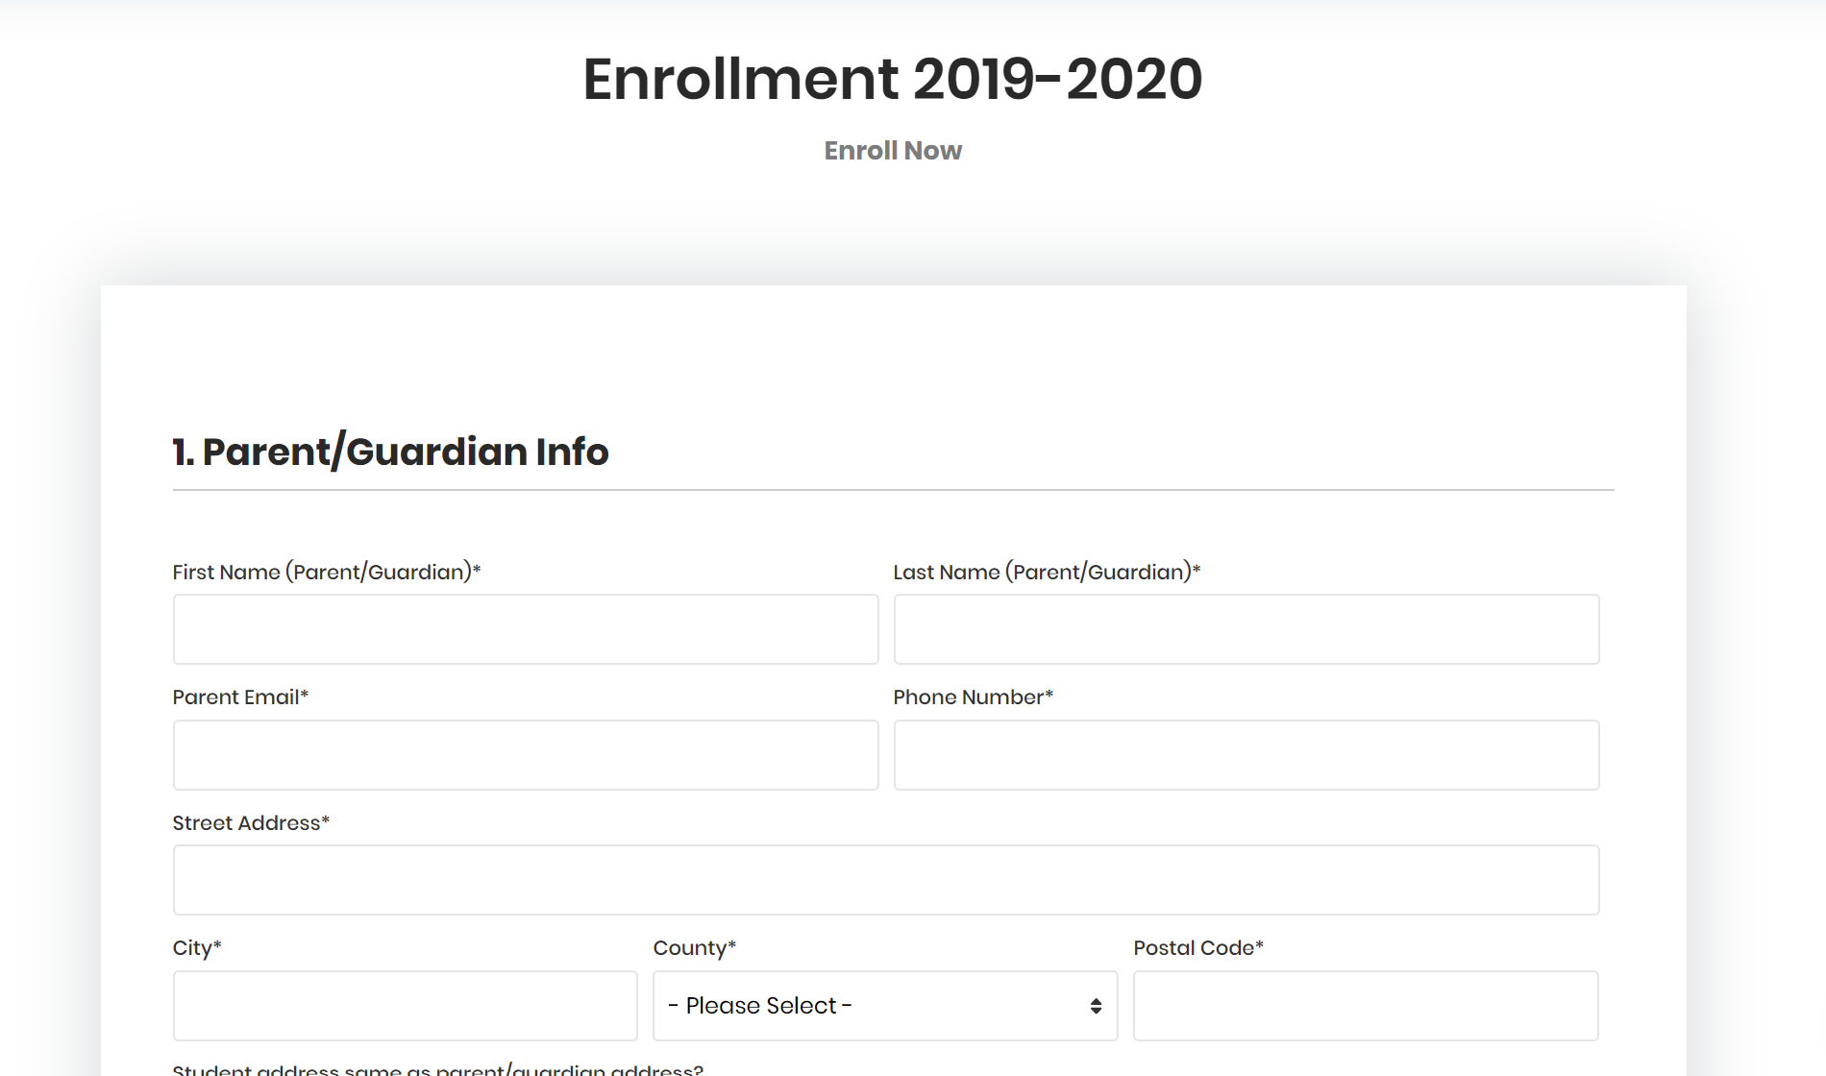This screenshot has height=1076, width=1826.
Task: Select the Postal Code input field
Action: pyautogui.click(x=1366, y=1006)
